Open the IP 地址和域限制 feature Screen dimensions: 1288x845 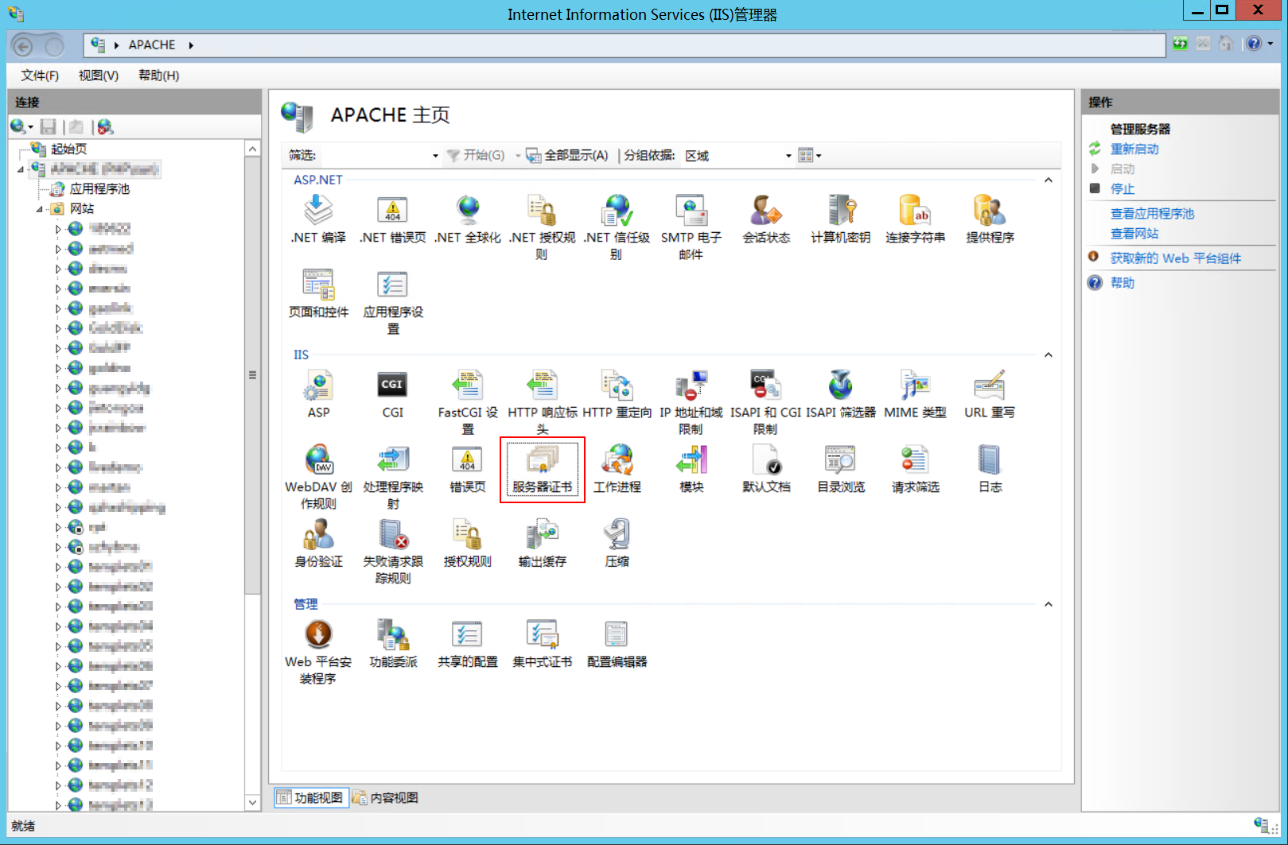[691, 402]
